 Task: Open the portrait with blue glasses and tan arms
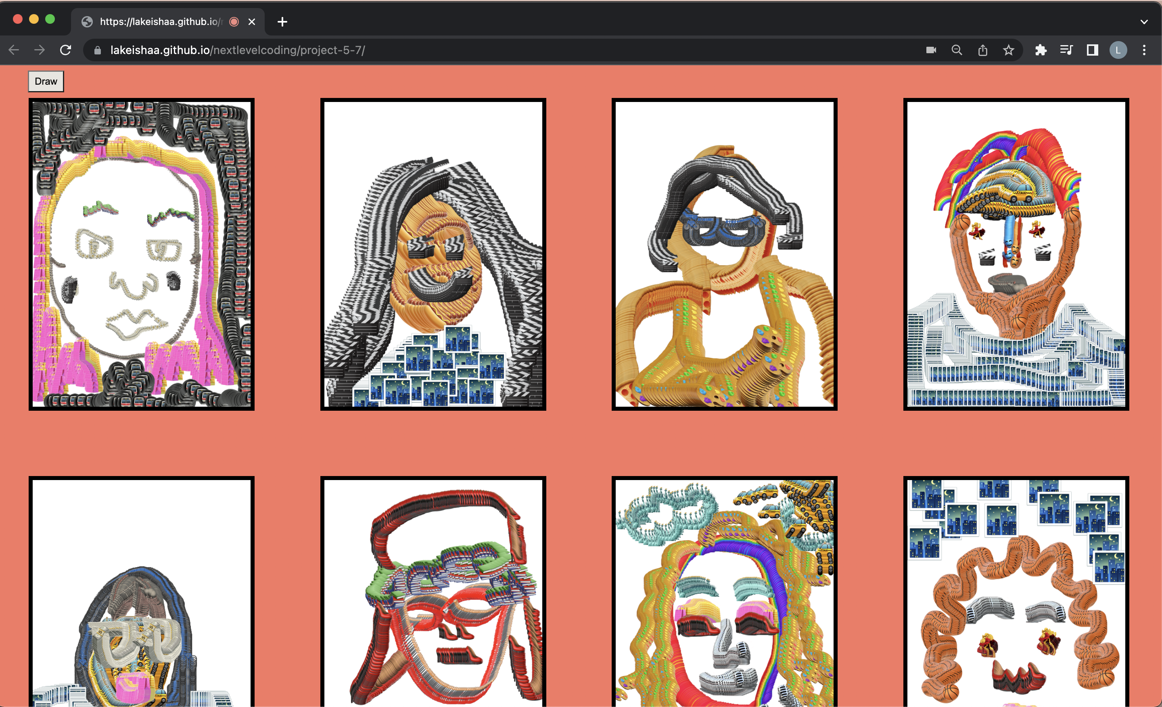[724, 254]
